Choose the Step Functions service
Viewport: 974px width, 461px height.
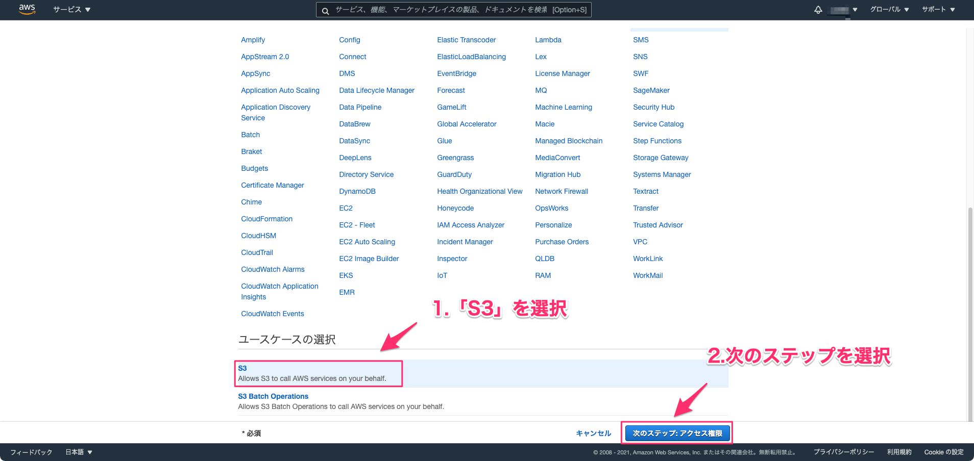point(657,141)
